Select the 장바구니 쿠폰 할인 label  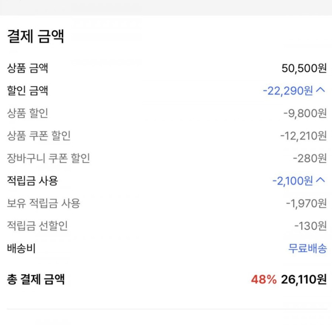[49, 159]
